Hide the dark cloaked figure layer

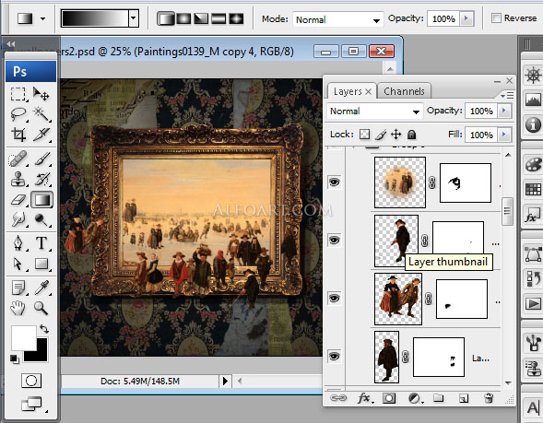[334, 357]
